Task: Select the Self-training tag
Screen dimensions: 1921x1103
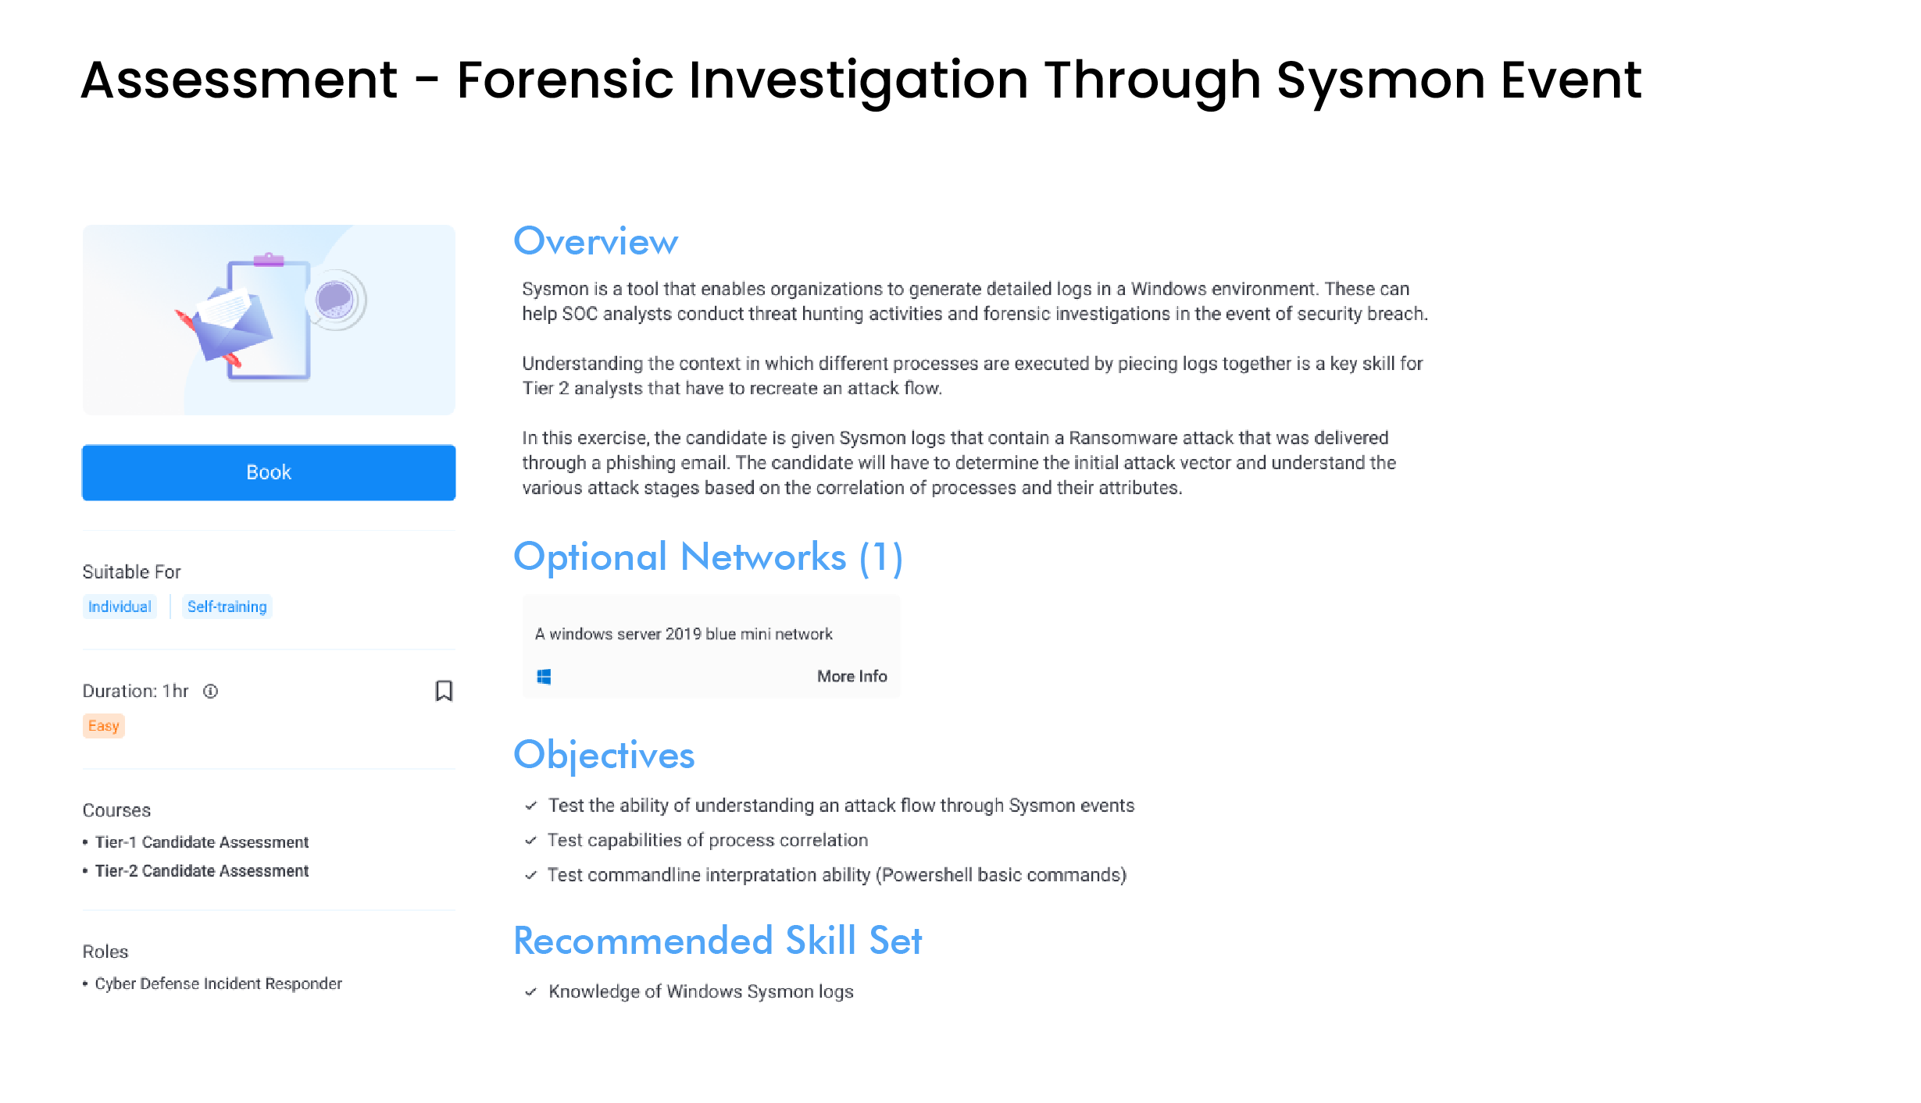Action: tap(227, 607)
